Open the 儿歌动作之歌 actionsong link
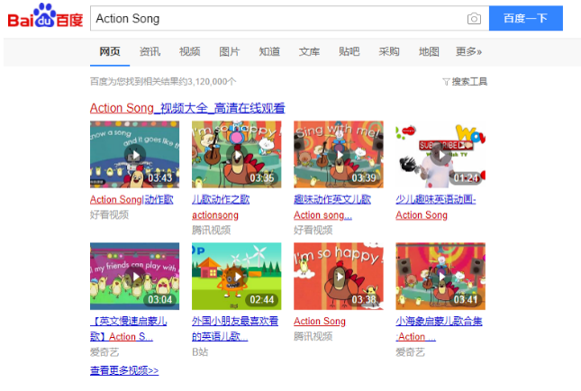 point(221,207)
